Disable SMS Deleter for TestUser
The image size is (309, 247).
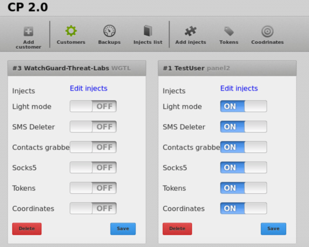click(244, 127)
